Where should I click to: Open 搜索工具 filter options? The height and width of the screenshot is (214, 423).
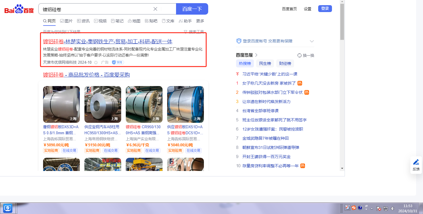(x=194, y=32)
